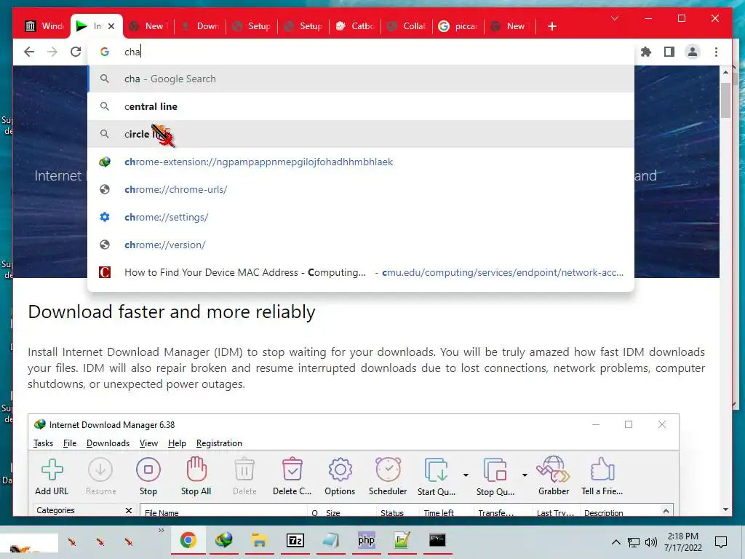Open 7-Zip from the taskbar
Screen dimensions: 745x559
click(x=295, y=540)
